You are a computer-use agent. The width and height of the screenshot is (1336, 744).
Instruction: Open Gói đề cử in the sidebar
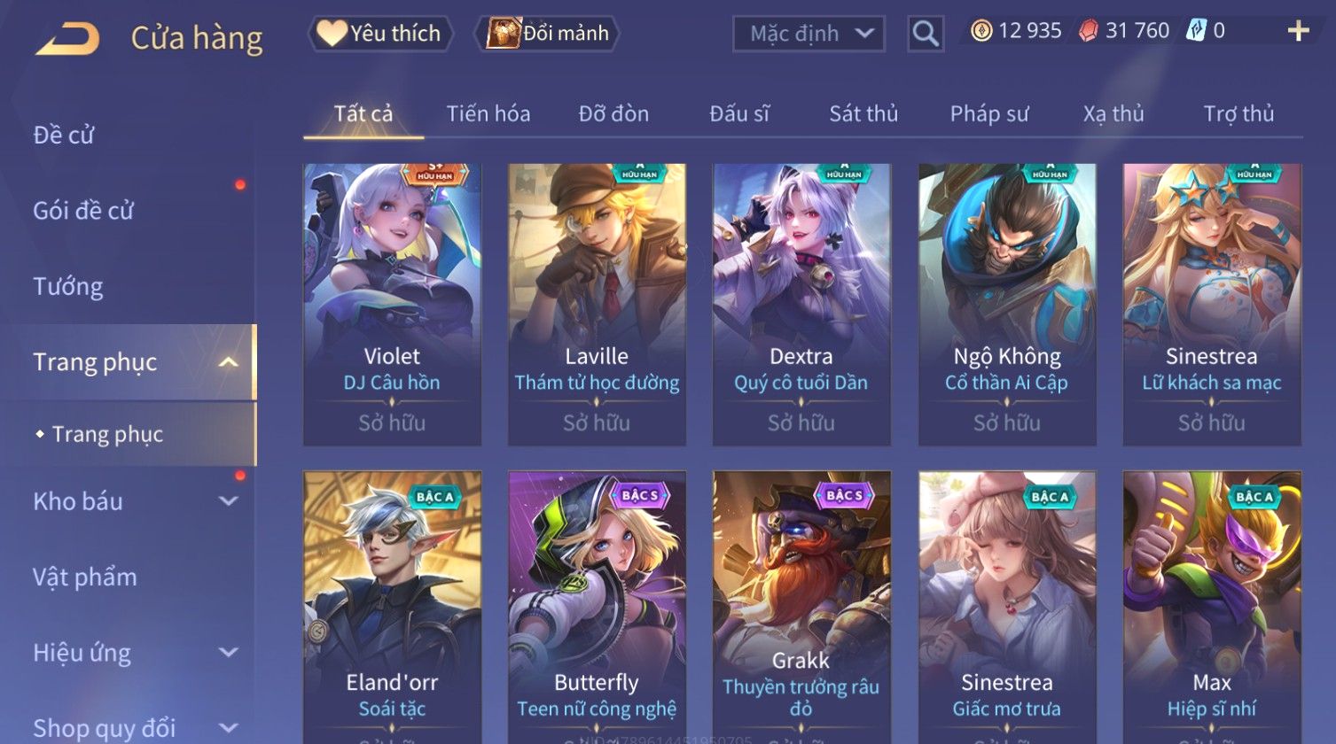point(83,211)
